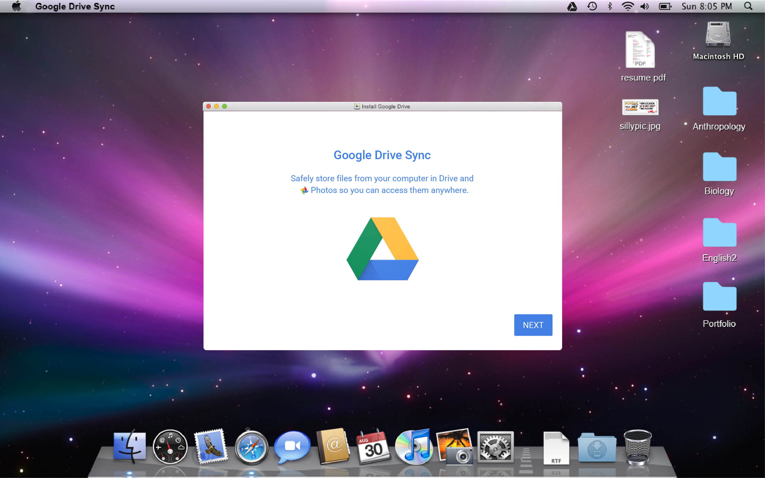Click the Google Photos pinwheel icon

coord(304,190)
